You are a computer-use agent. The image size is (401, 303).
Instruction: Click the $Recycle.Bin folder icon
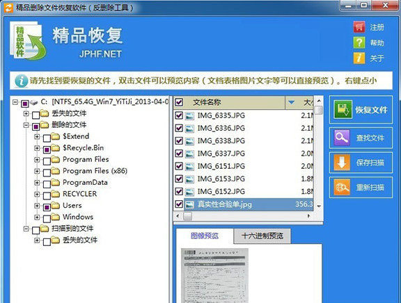(x=55, y=148)
